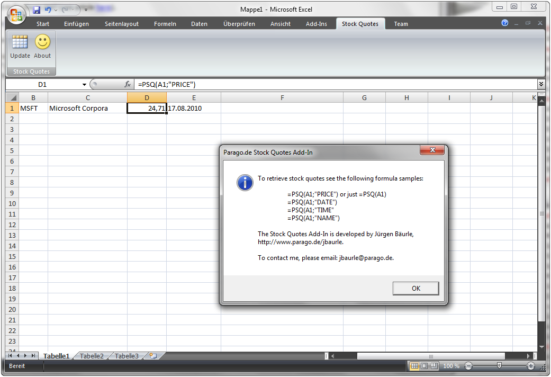Switch to Normal view in status bar
The width and height of the screenshot is (551, 377).
click(414, 366)
